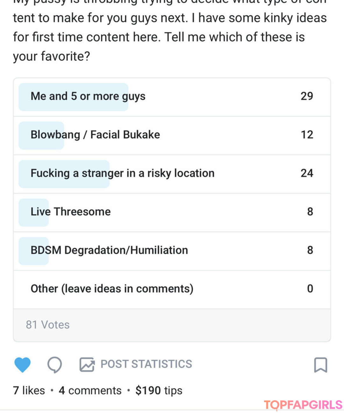344x413 pixels.
Task: Click the post statistics chart icon
Action: tap(87, 365)
